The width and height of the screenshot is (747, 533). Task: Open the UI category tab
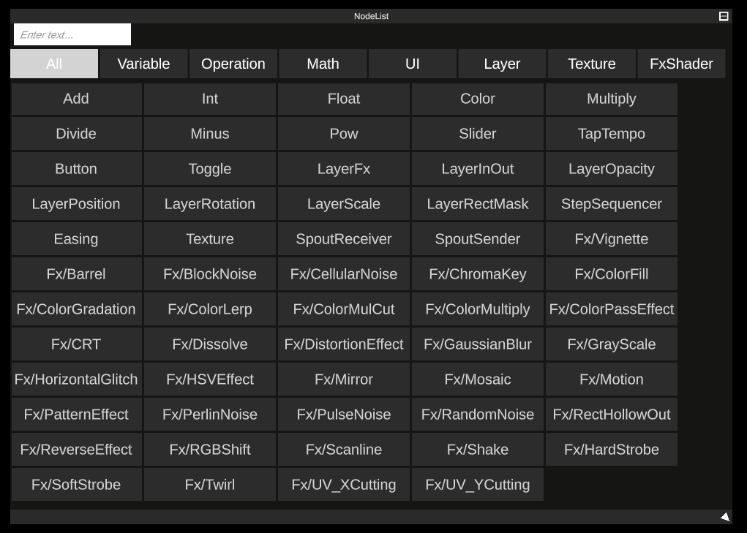coord(412,64)
